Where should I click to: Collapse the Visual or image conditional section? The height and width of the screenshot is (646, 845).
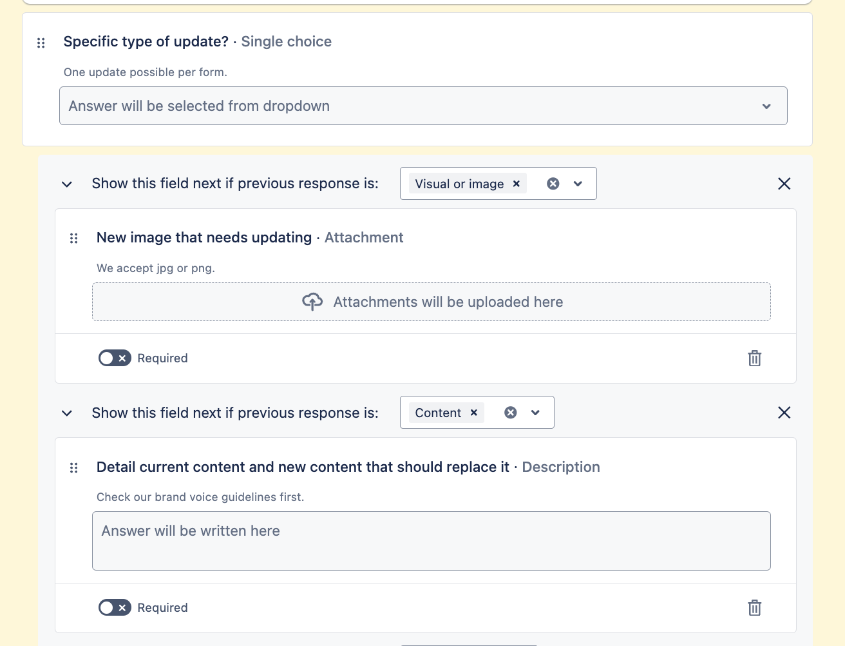tap(67, 184)
